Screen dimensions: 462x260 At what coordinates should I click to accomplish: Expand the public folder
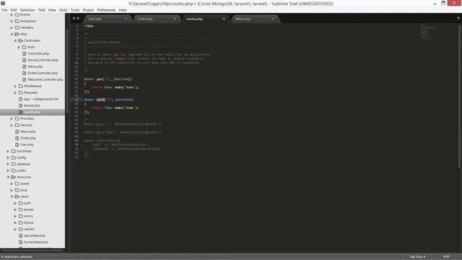pos(8,170)
